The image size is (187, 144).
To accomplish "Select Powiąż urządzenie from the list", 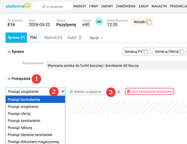I will (x=35, y=107).
